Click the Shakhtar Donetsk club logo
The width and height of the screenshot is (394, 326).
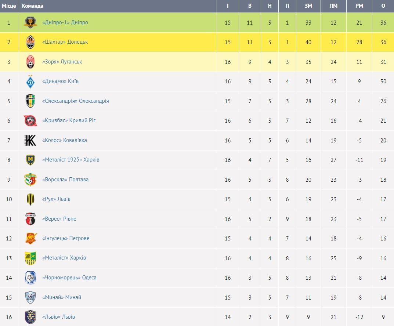(x=30, y=42)
